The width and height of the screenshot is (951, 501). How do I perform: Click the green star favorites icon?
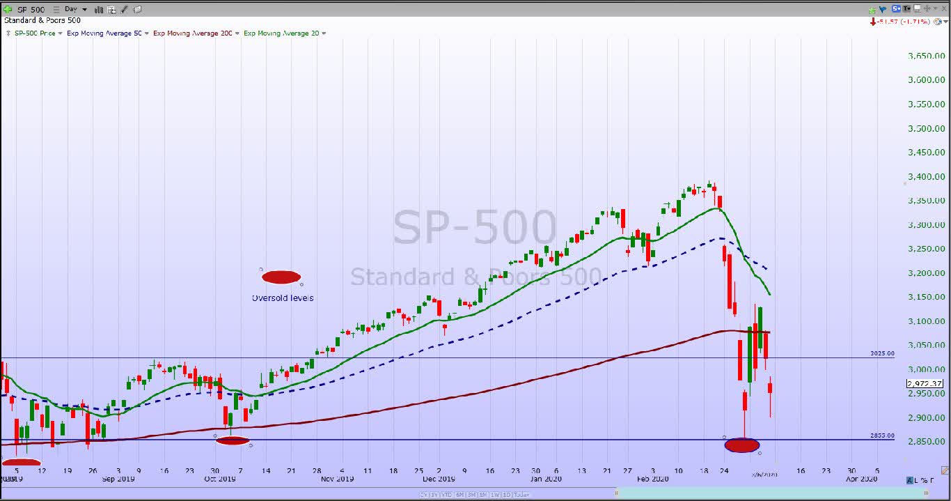click(x=872, y=10)
